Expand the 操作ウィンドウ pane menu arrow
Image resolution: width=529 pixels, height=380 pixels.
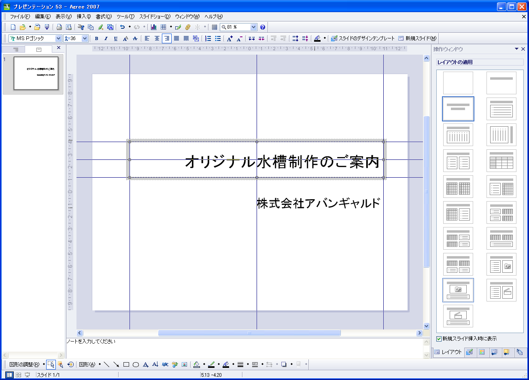pos(517,49)
